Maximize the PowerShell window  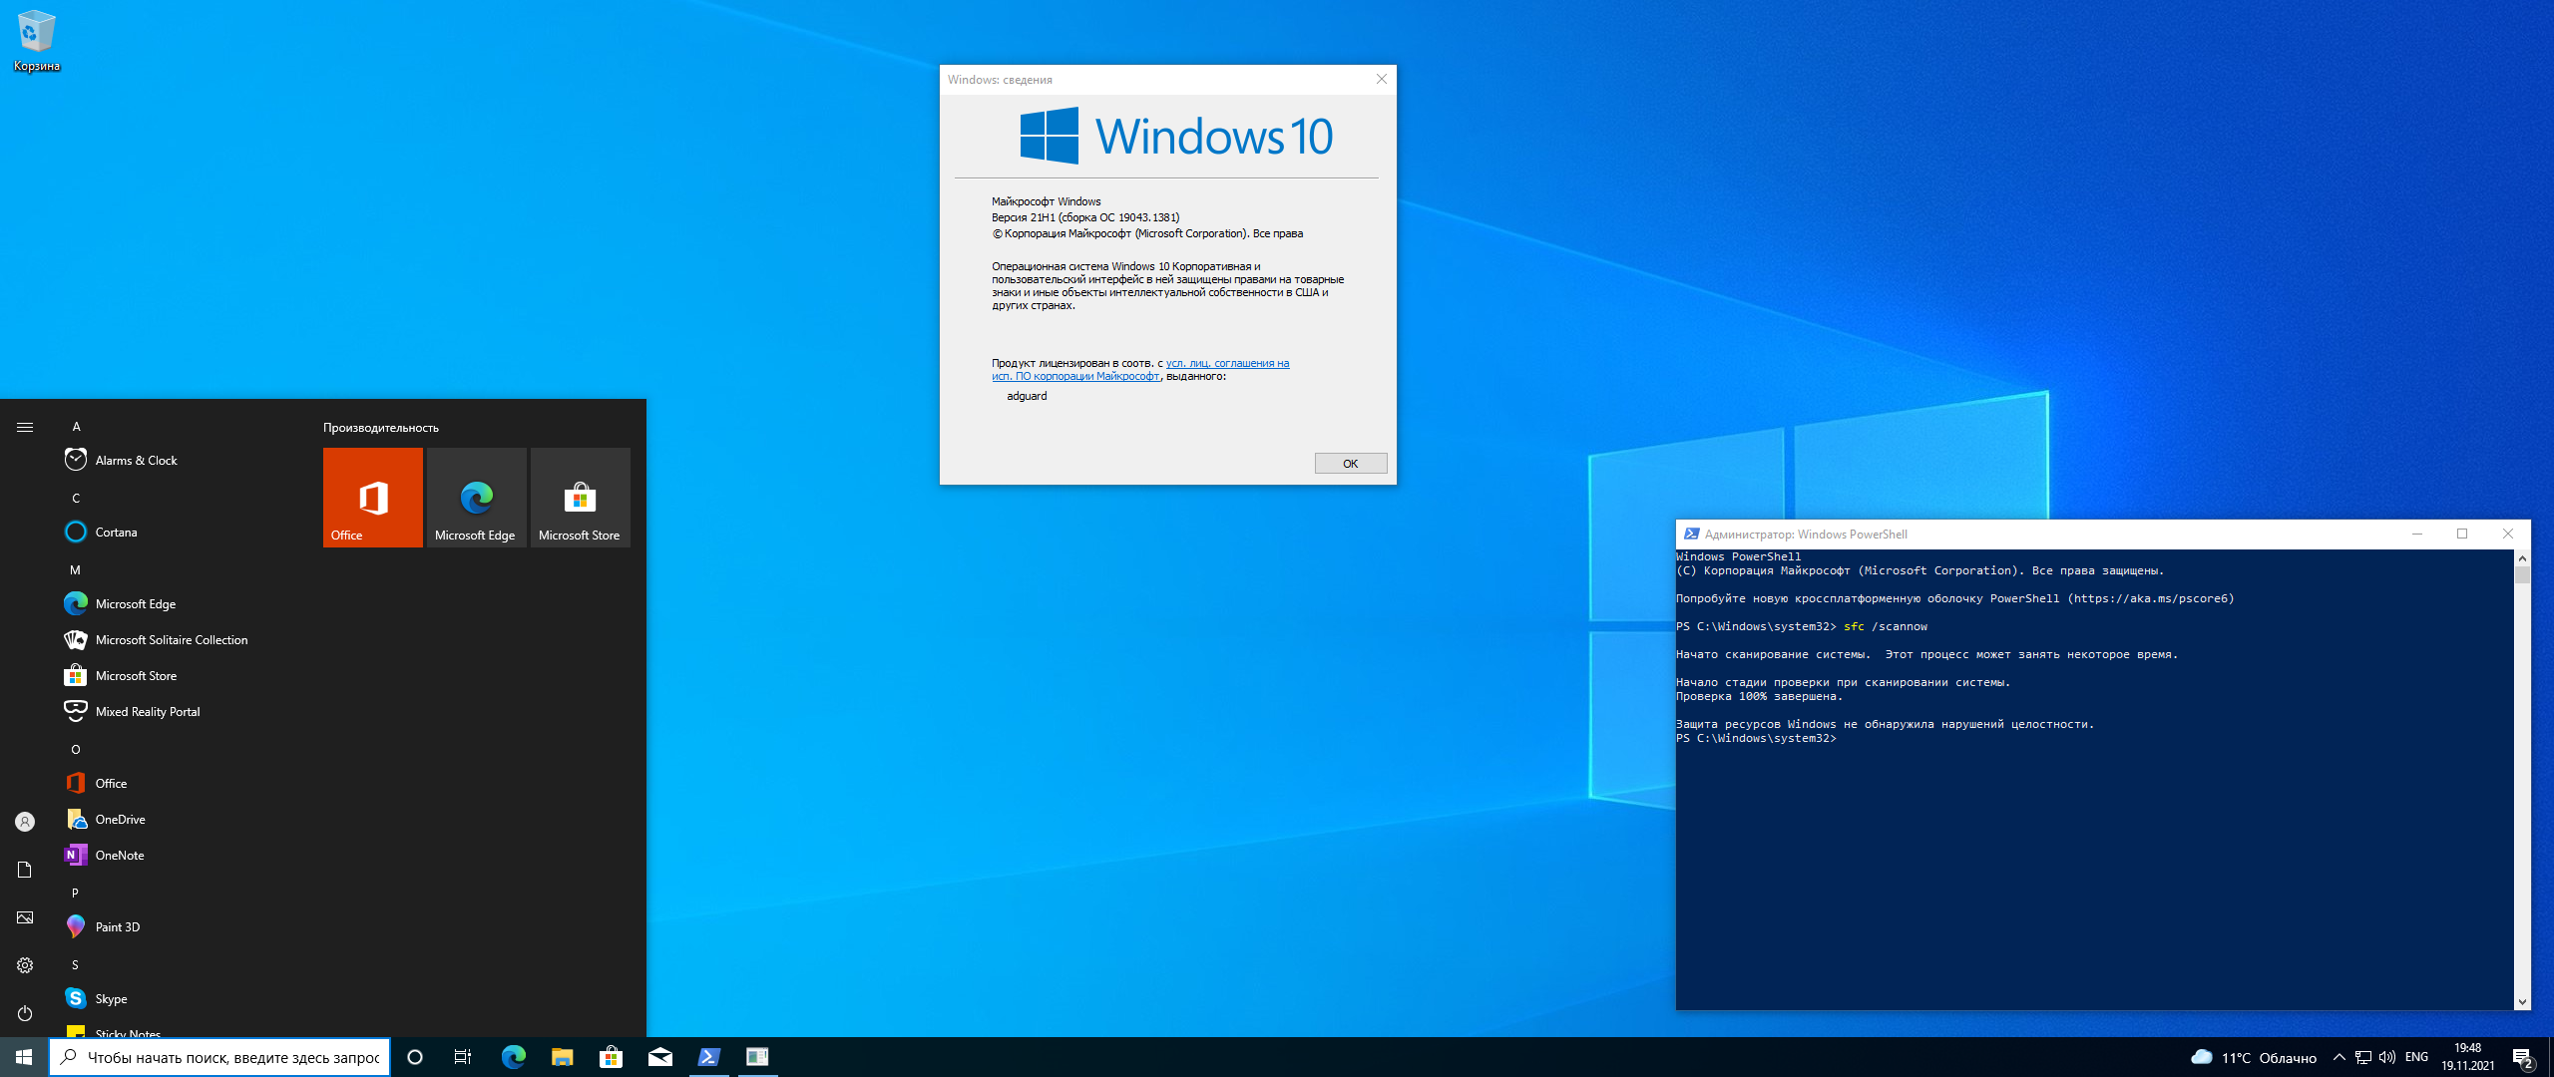pyautogui.click(x=2462, y=534)
